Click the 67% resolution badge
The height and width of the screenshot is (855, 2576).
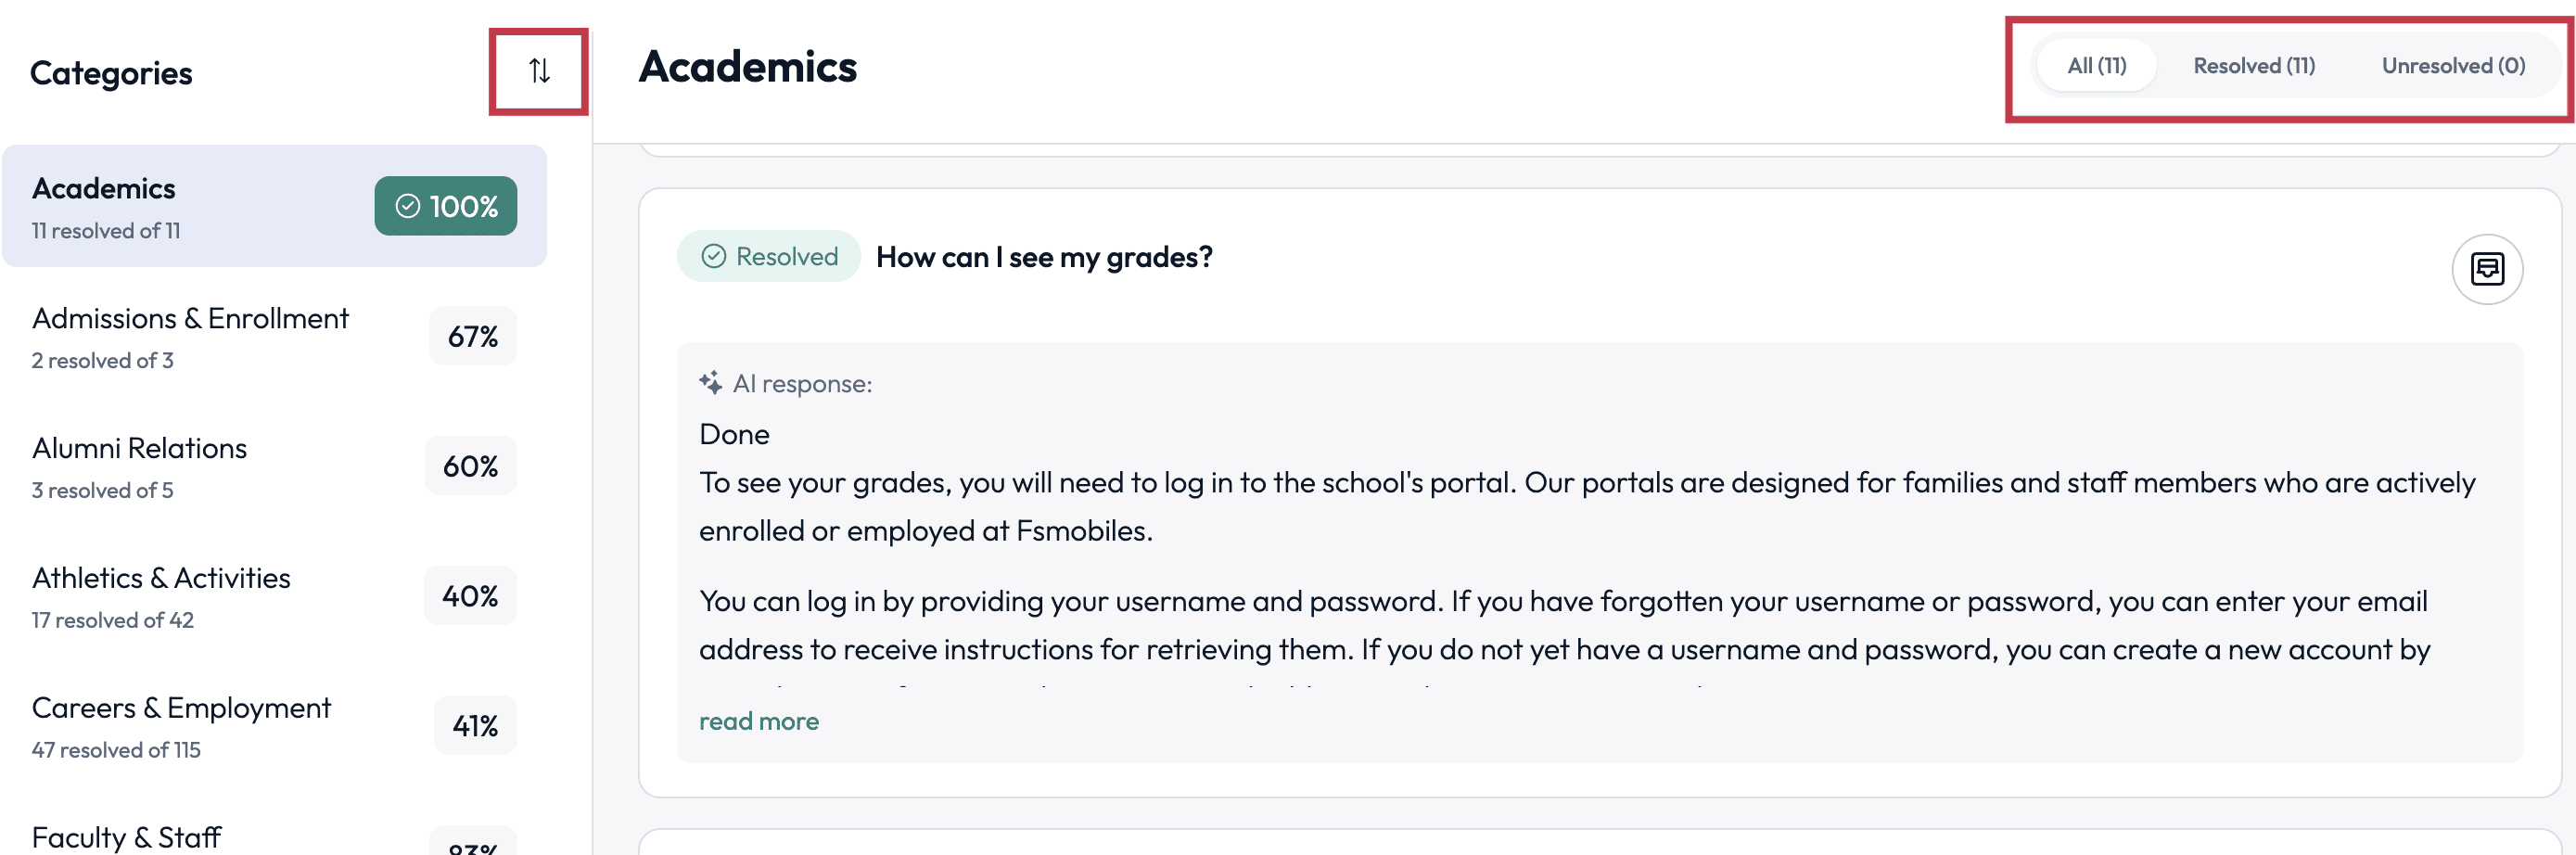pos(472,336)
